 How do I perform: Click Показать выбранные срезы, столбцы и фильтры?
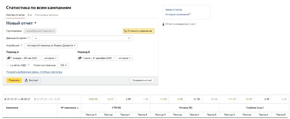click(34, 72)
